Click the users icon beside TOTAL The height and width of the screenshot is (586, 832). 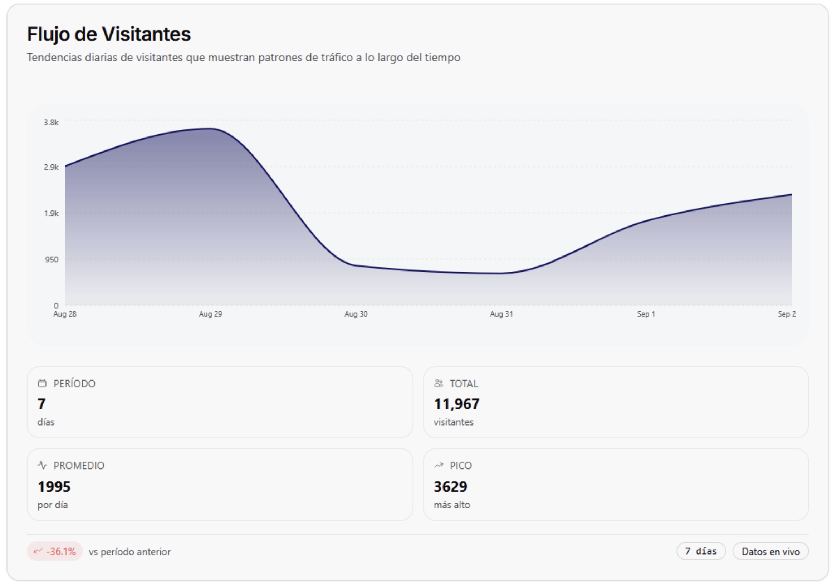coord(439,383)
